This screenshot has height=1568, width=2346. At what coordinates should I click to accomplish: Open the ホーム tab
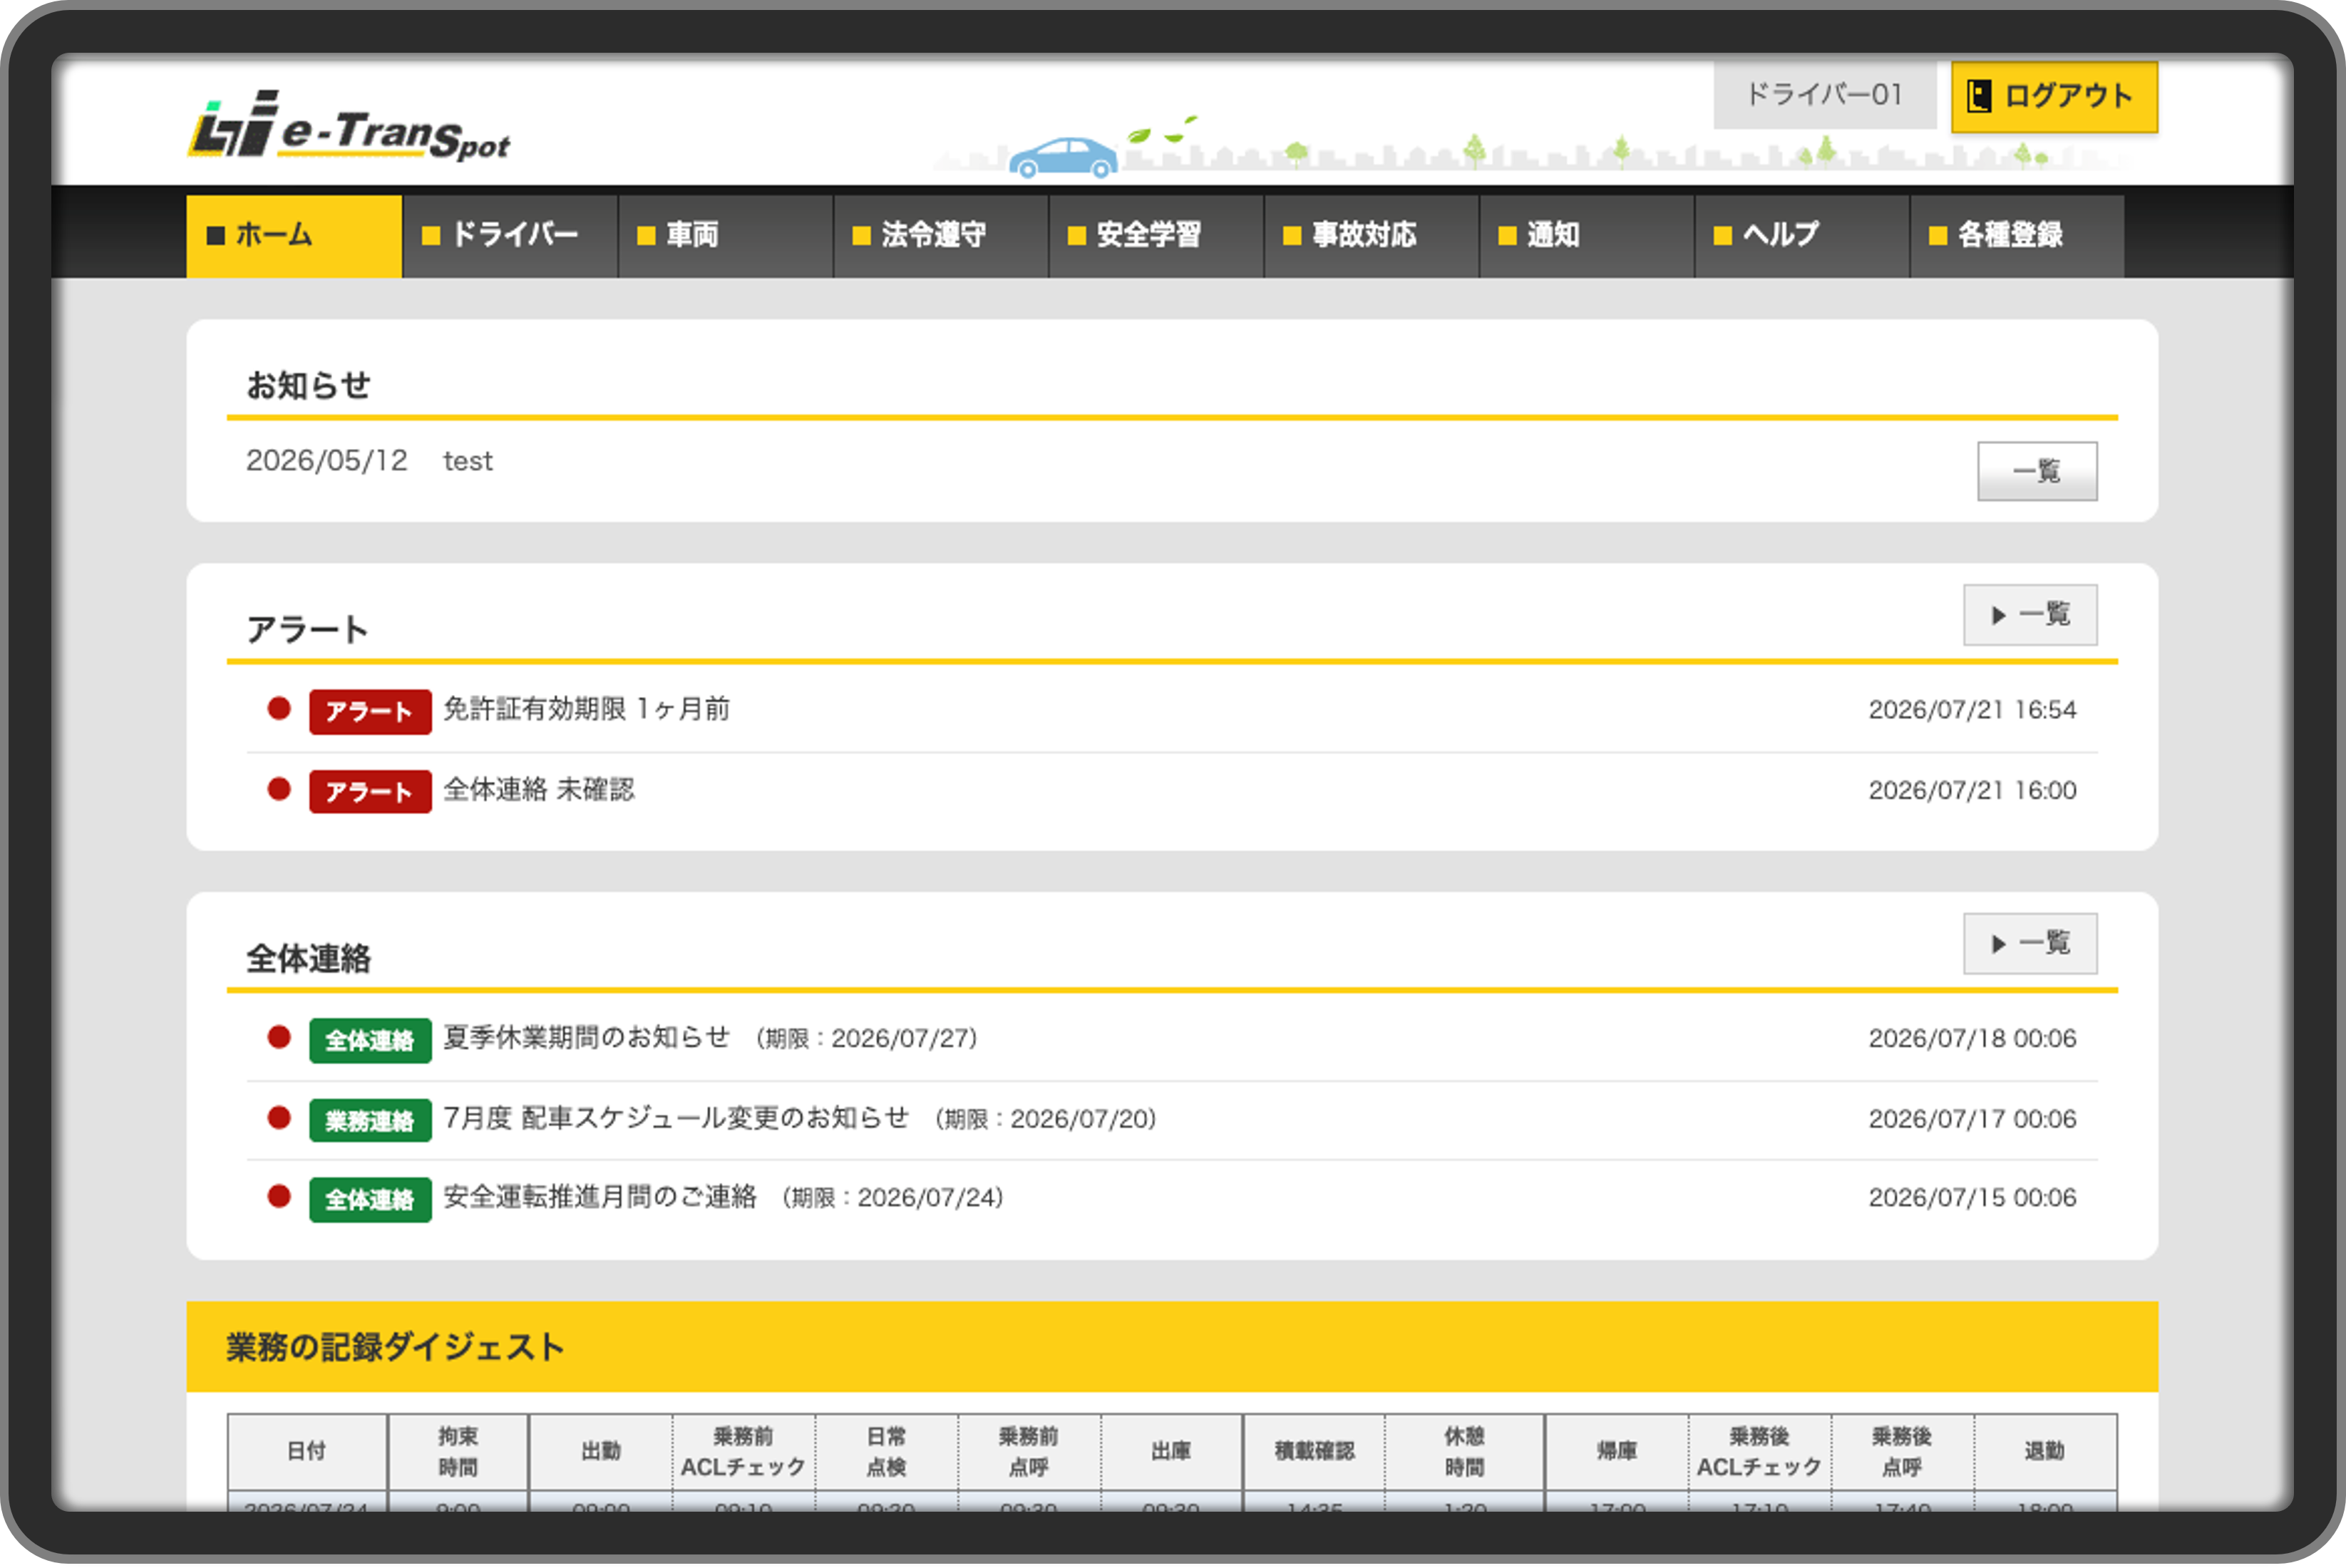click(294, 236)
